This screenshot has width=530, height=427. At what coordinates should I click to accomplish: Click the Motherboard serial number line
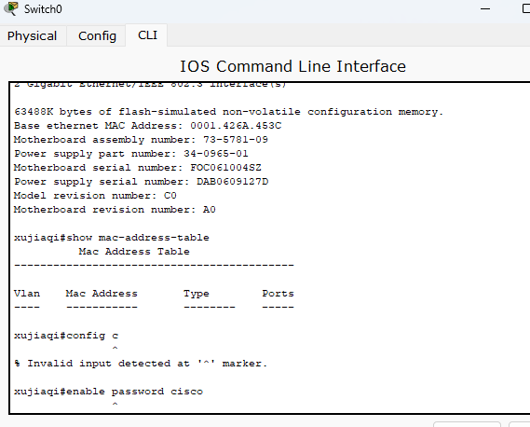[138, 168]
